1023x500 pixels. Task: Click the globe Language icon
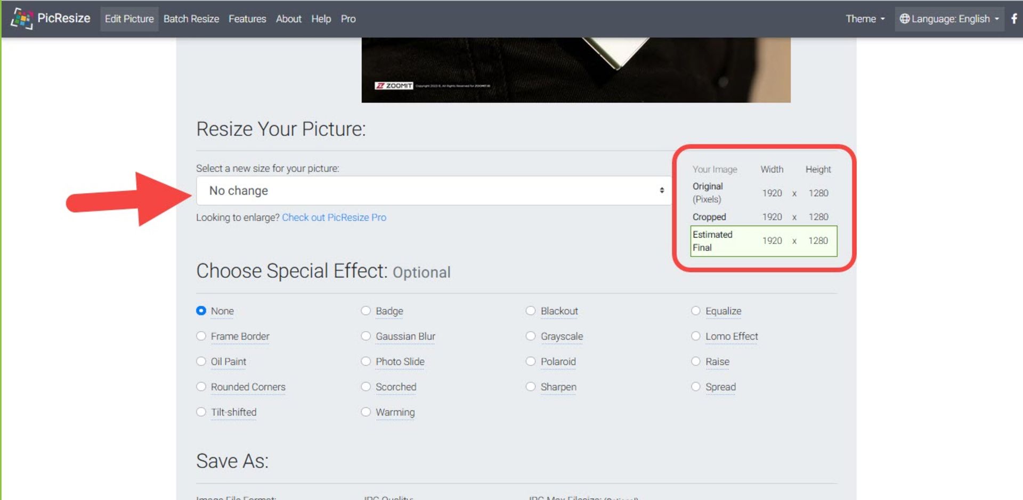pyautogui.click(x=904, y=19)
